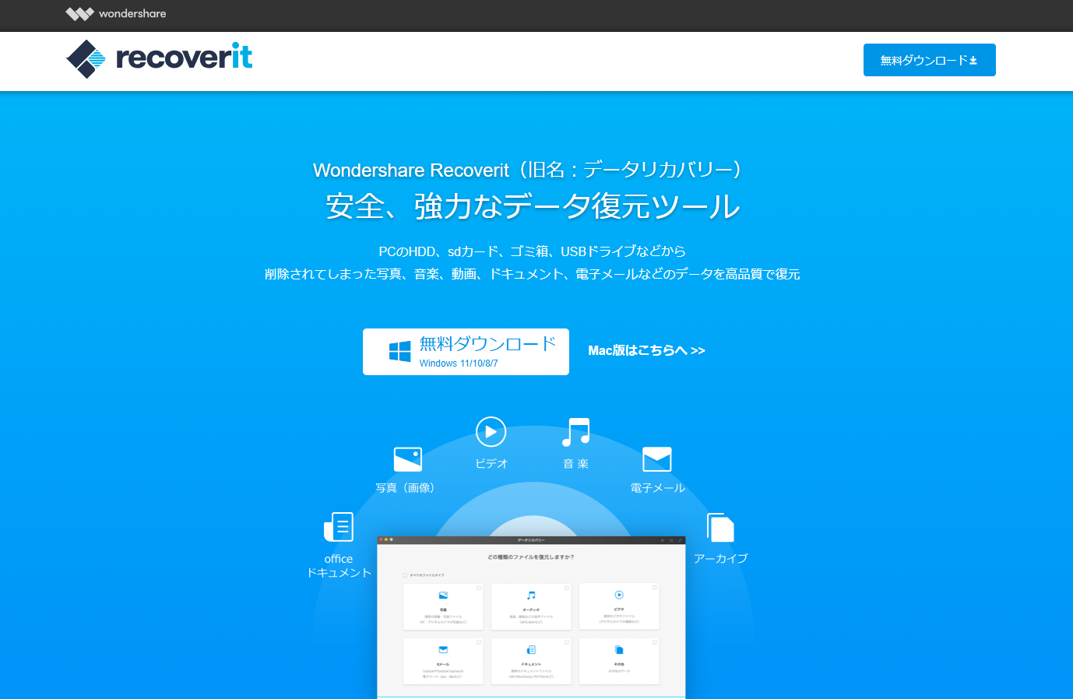Check the ドキュメント card checkbox in preview
Image resolution: width=1073 pixels, height=699 pixels.
[x=567, y=642]
